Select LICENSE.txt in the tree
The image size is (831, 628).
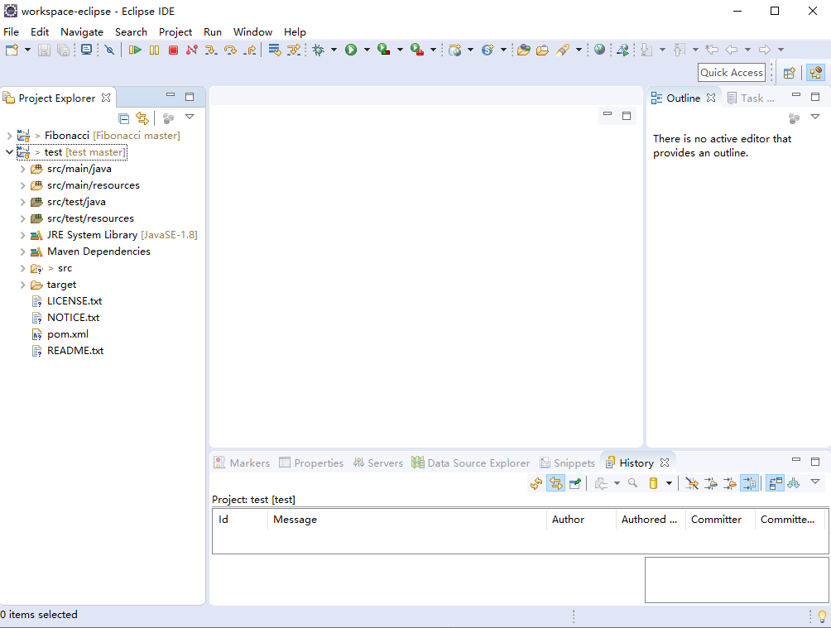(x=74, y=301)
